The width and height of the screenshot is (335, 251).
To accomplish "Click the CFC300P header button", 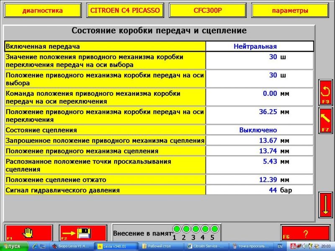I will tap(208, 10).
